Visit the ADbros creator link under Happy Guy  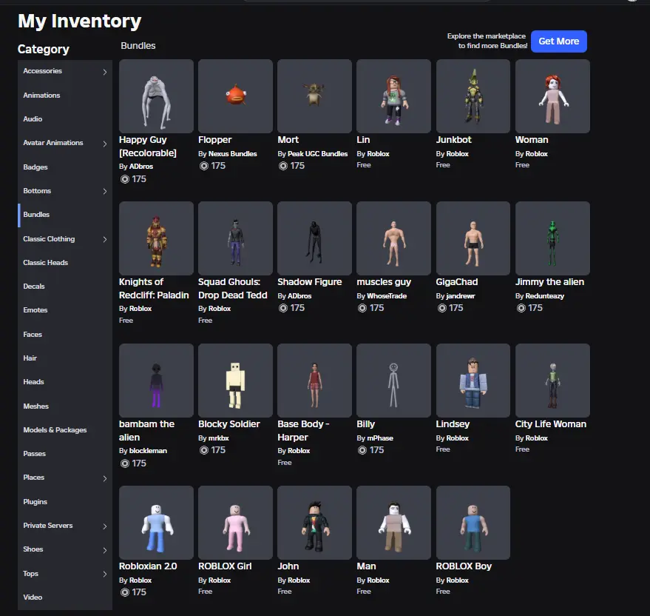coord(141,167)
